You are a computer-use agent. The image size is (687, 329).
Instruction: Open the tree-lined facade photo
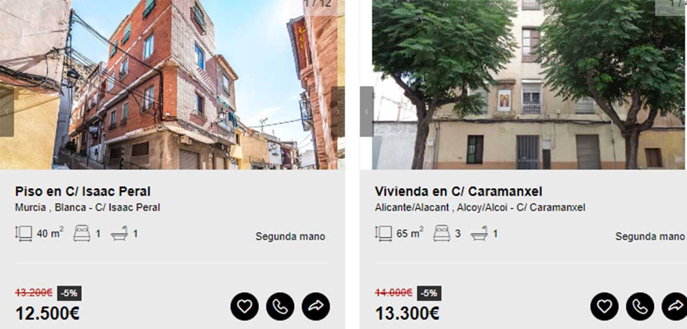pyautogui.click(x=530, y=85)
